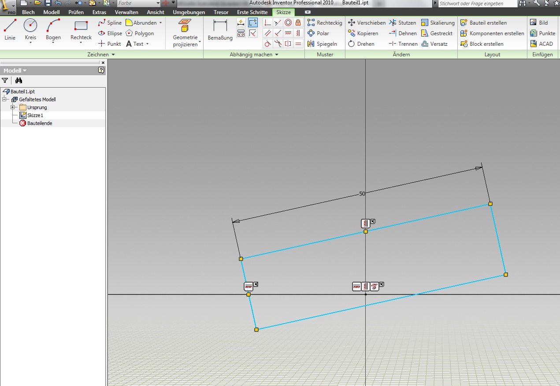The image size is (560, 386).
Task: Activate Geometrie projizieren
Action: pyautogui.click(x=185, y=33)
